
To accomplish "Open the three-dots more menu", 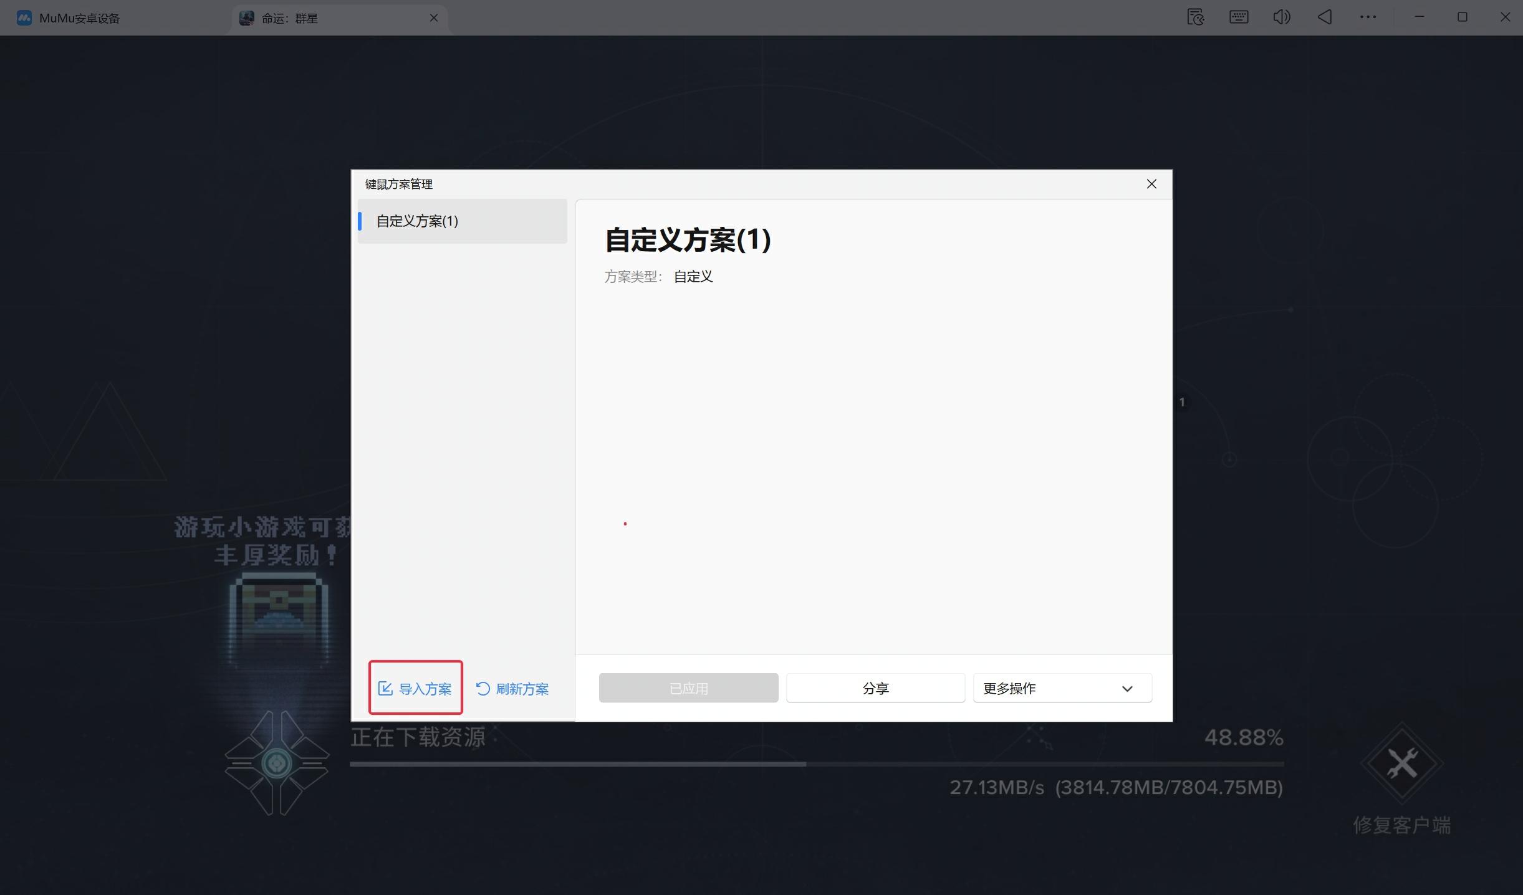I will click(x=1368, y=17).
